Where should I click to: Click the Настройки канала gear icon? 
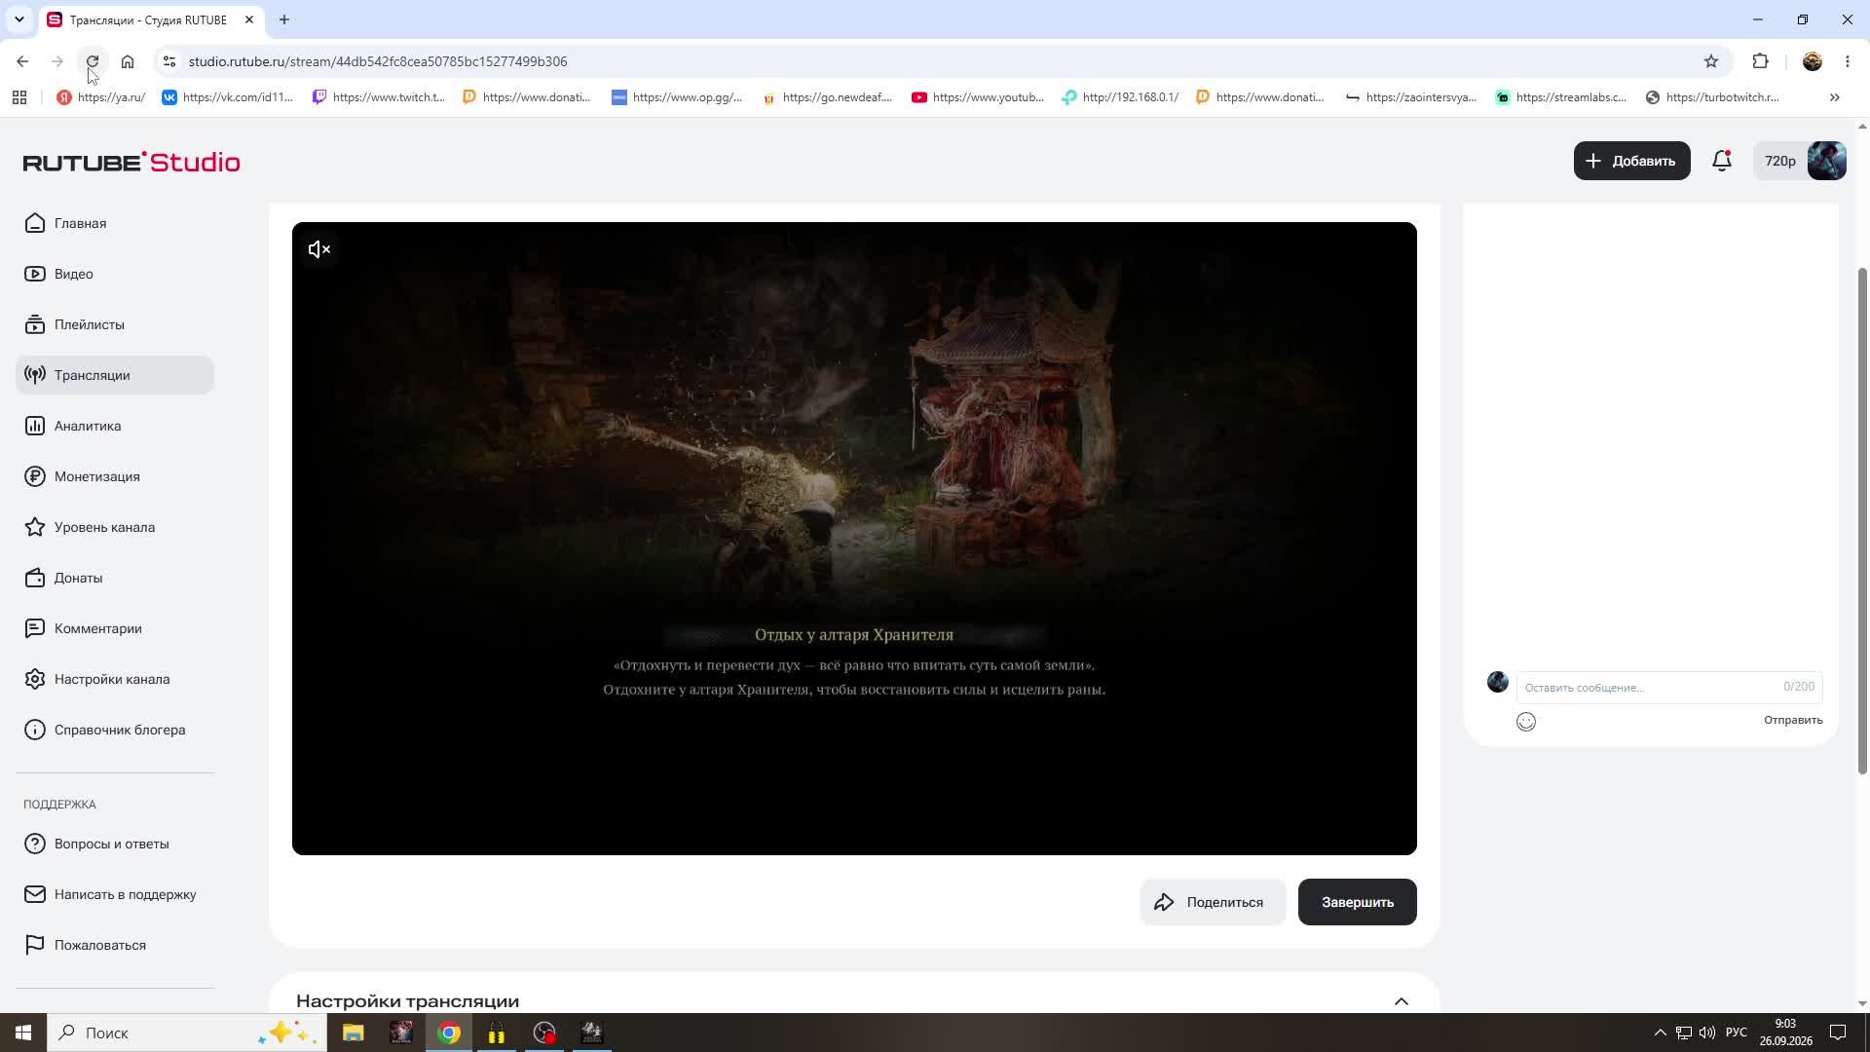(x=35, y=679)
